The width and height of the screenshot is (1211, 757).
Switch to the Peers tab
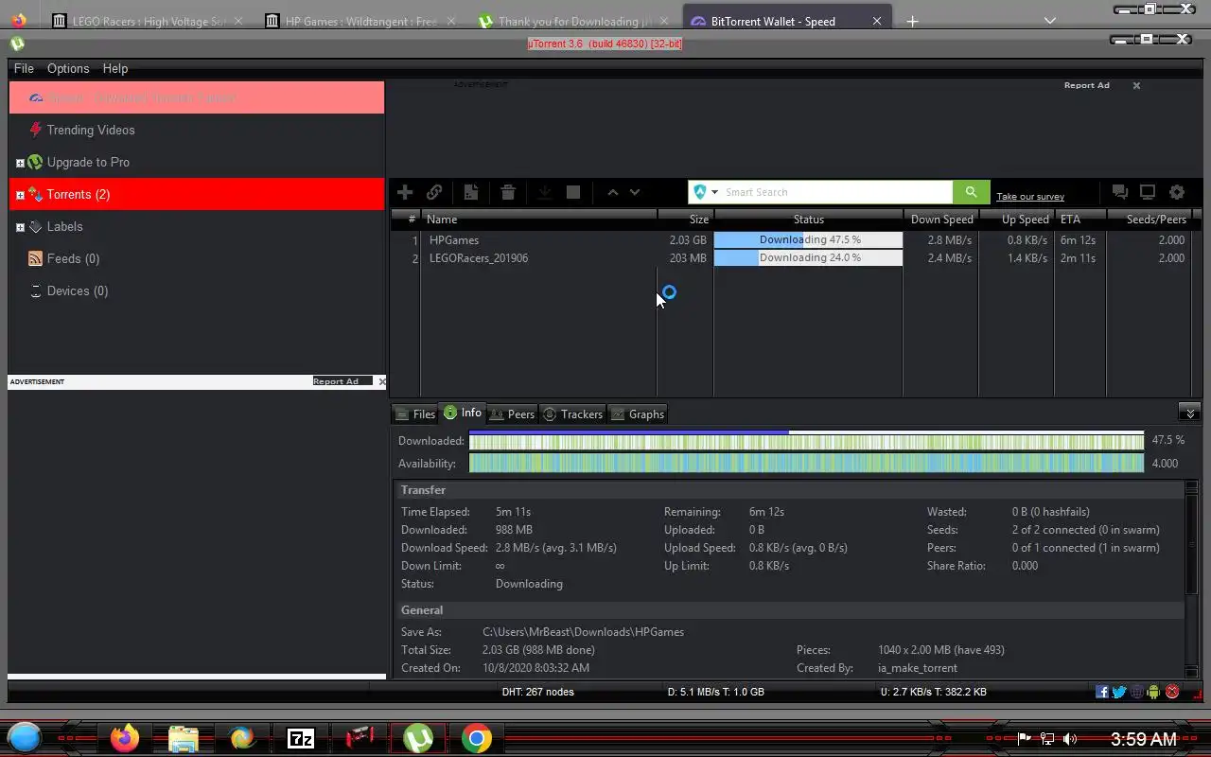click(x=512, y=414)
